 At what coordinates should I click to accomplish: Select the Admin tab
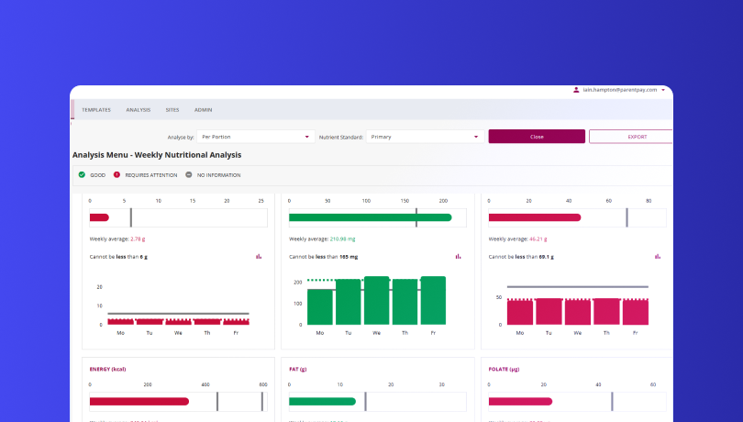(x=203, y=109)
